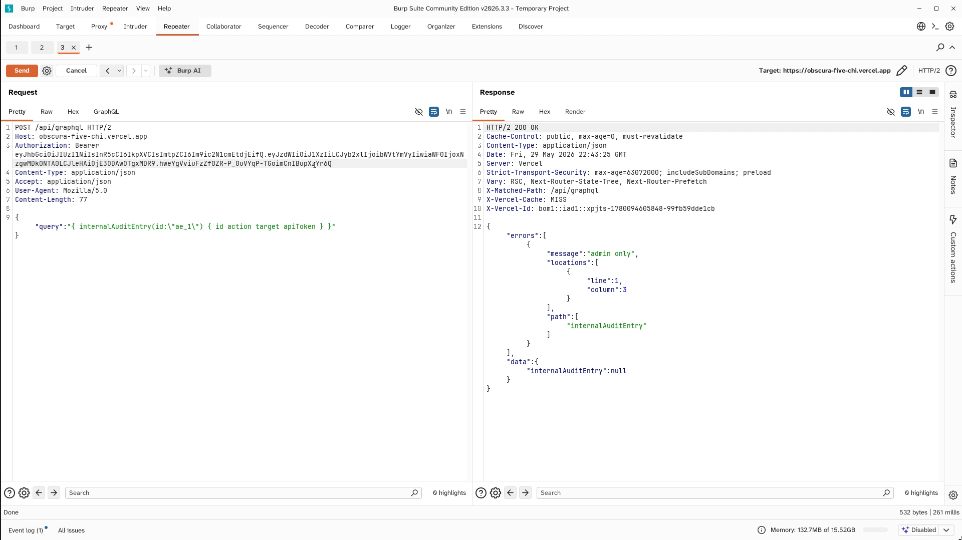Open the main settings gear at top right
Viewport: 962px width, 540px height.
click(949, 27)
